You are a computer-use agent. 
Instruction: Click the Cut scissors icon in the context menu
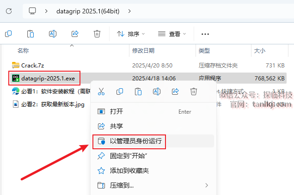[x=101, y=91]
